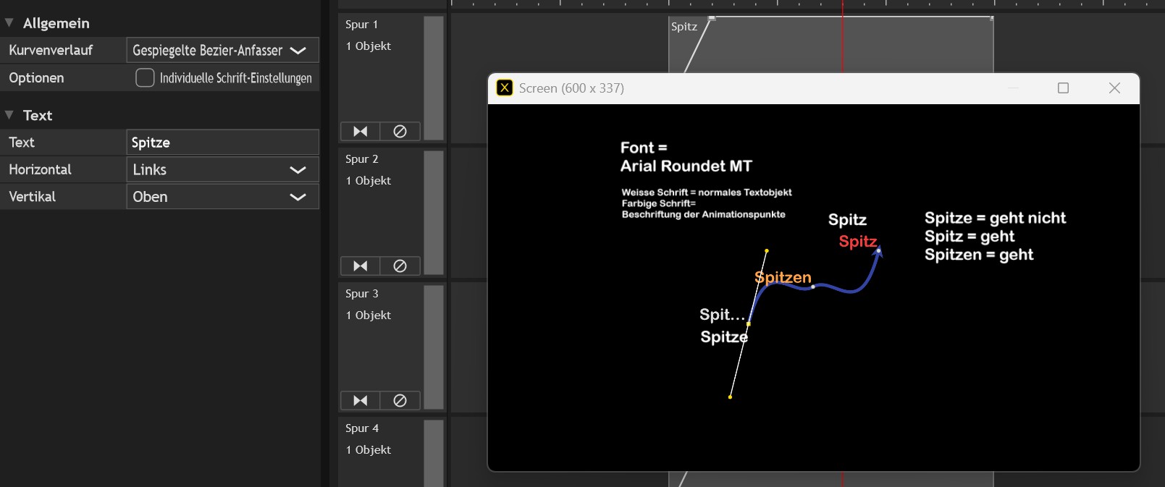Click the mirror icon on Spur 2
The image size is (1165, 487).
(361, 266)
